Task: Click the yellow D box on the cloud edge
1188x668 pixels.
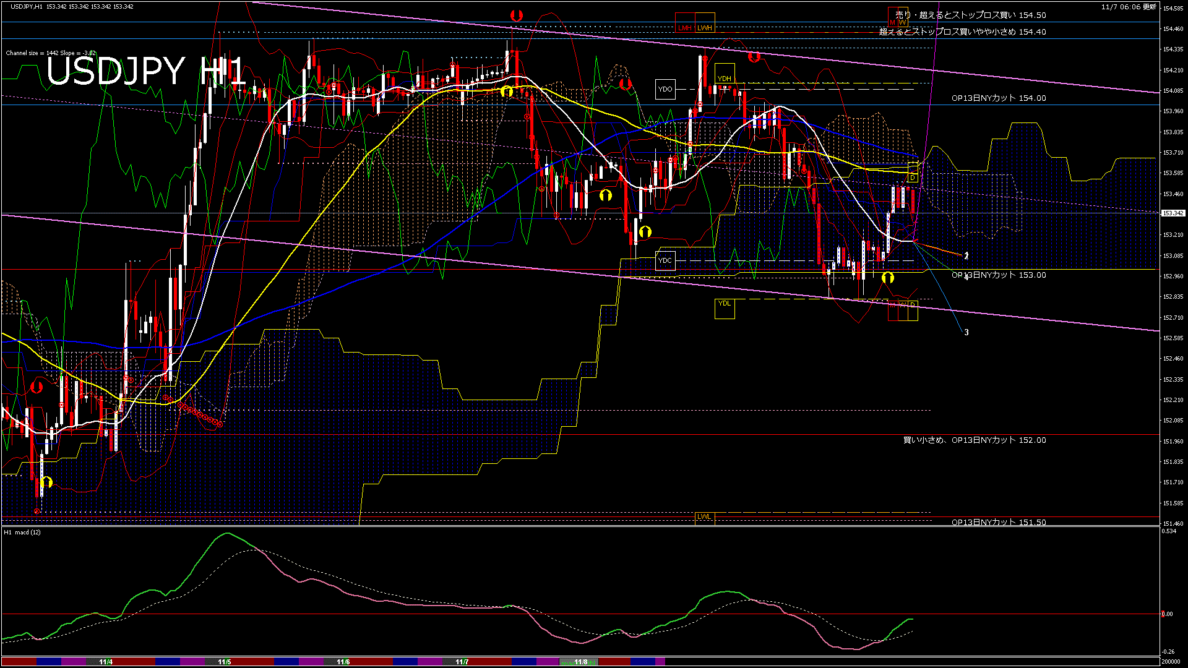Action: tap(912, 178)
